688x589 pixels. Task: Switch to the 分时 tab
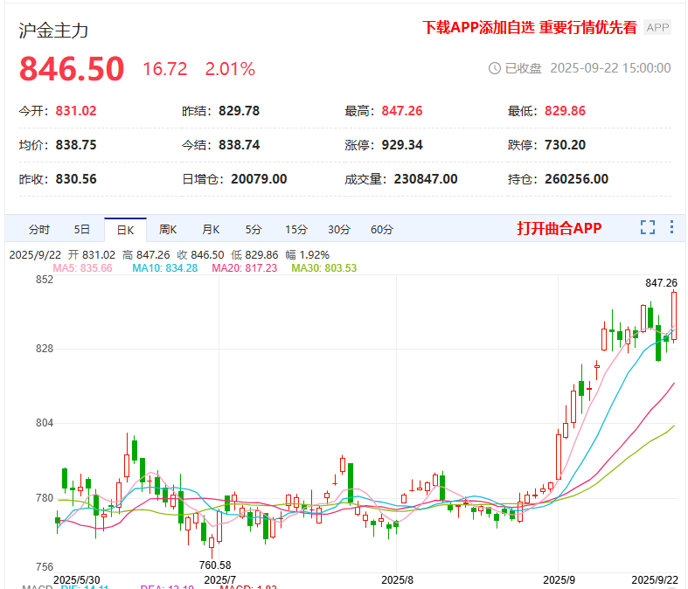(39, 229)
